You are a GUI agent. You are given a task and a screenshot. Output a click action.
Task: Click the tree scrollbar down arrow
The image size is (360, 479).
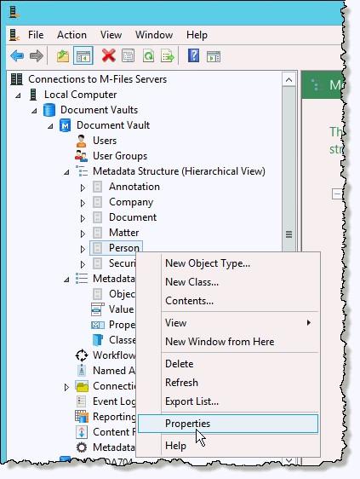(x=289, y=460)
